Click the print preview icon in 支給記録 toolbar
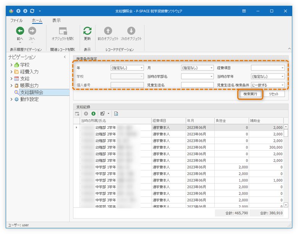 (x=116, y=114)
